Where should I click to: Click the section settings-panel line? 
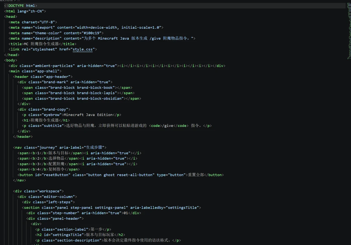point(111,207)
